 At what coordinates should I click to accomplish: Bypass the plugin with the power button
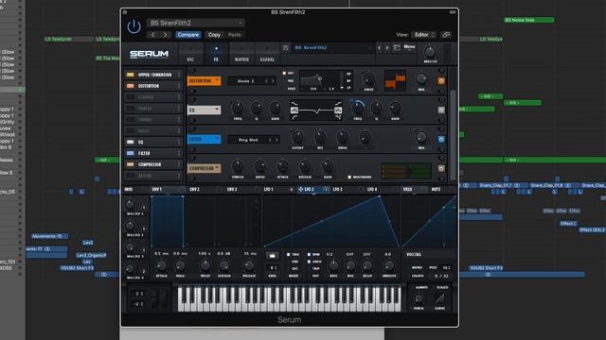click(134, 27)
